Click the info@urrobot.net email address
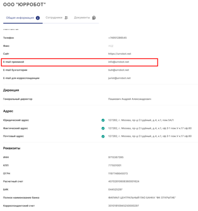Image resolution: width=198 pixels, height=211 pixels. [x=119, y=62]
